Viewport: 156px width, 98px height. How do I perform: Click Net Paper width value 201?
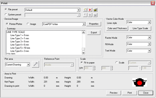pyautogui.click(x=45, y=82)
